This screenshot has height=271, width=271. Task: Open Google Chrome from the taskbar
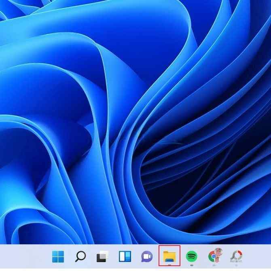click(x=215, y=256)
